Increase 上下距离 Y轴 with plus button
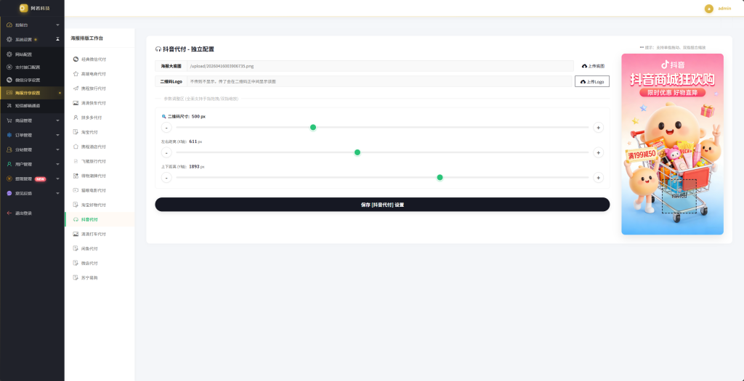 click(599, 178)
